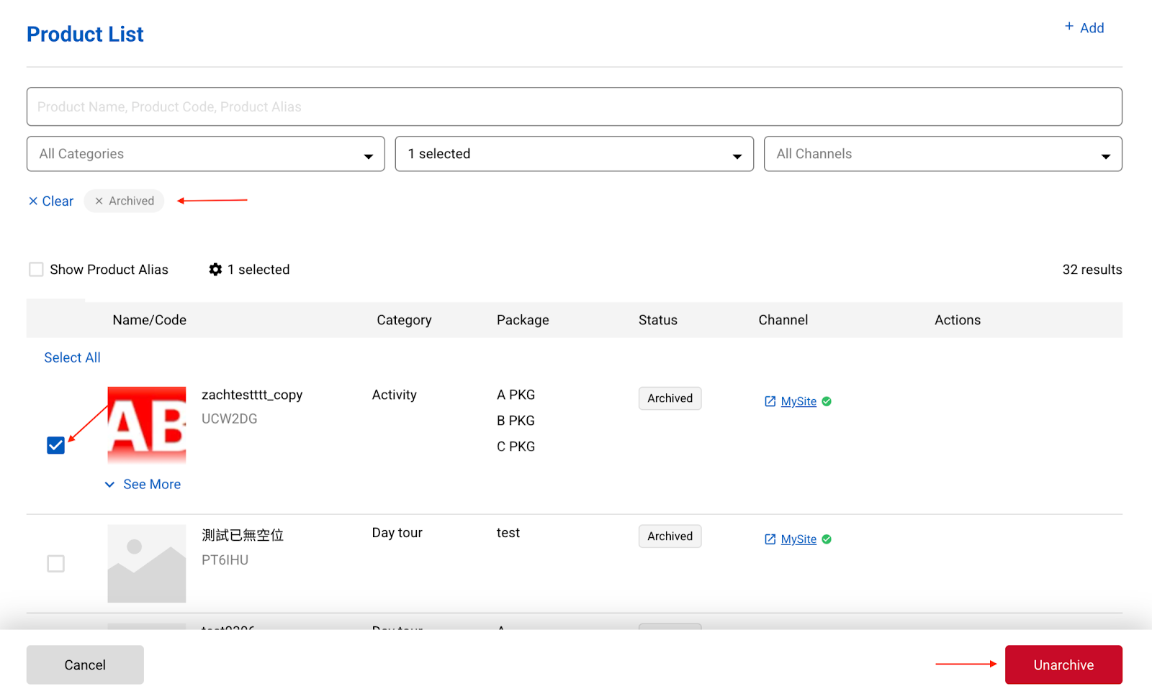Click the Channel column header
Screen dimensions: 1152x699
pos(783,320)
